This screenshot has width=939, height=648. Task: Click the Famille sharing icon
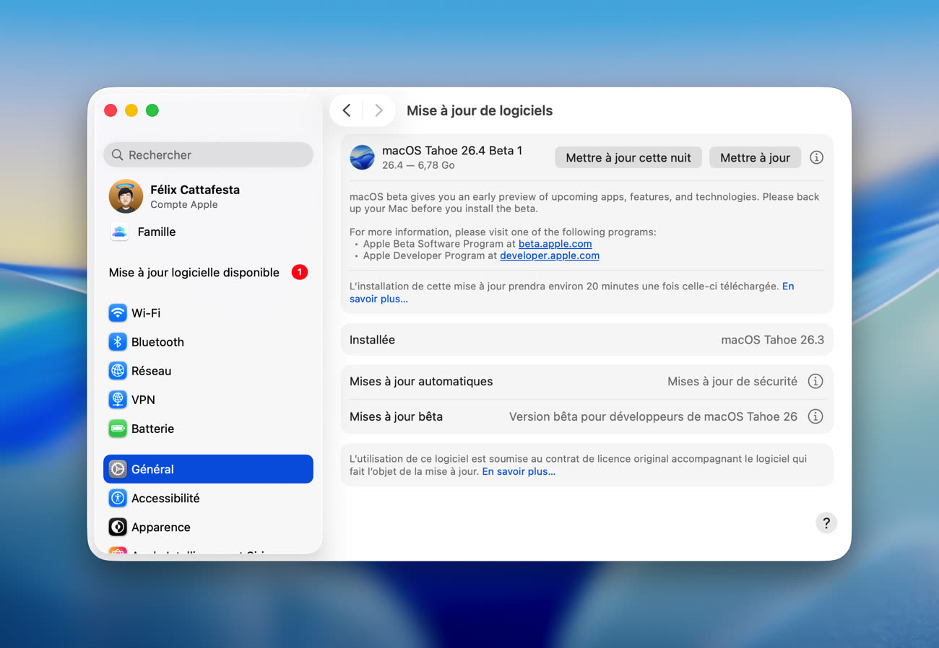119,232
